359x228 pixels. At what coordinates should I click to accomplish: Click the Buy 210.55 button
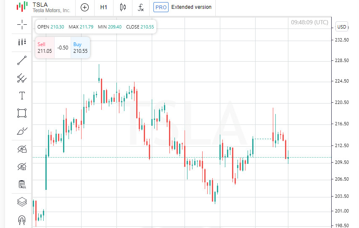point(80,48)
